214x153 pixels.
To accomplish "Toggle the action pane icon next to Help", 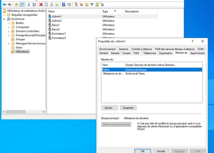I will click(69, 5).
